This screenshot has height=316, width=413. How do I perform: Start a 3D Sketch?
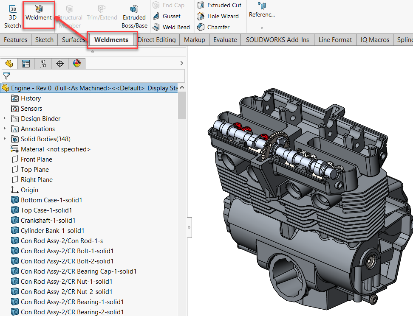[12, 17]
